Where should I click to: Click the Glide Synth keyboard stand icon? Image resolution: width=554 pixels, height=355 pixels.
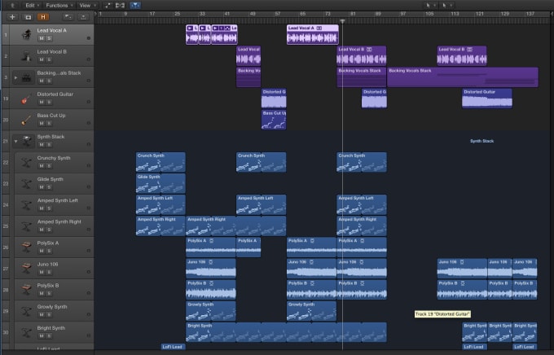[x=26, y=183]
